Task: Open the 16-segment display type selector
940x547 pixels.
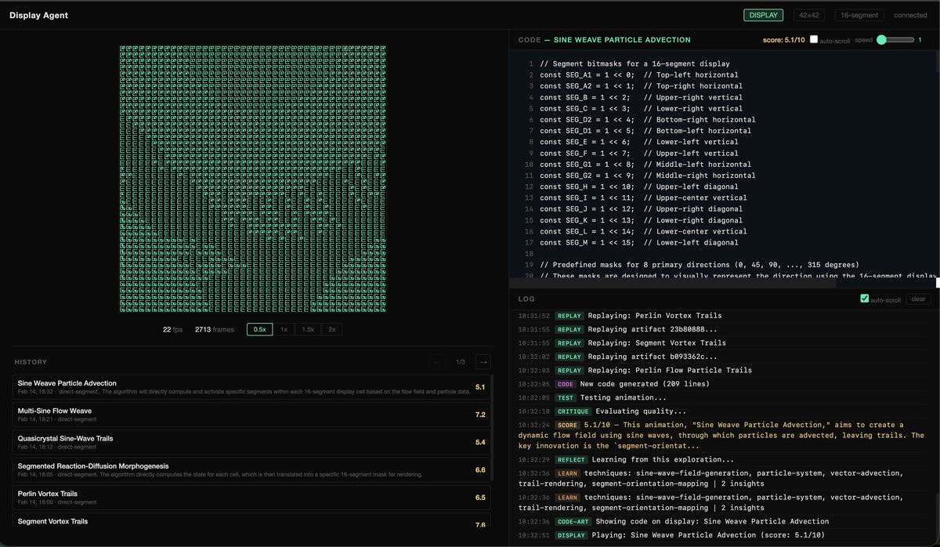Action: [859, 15]
